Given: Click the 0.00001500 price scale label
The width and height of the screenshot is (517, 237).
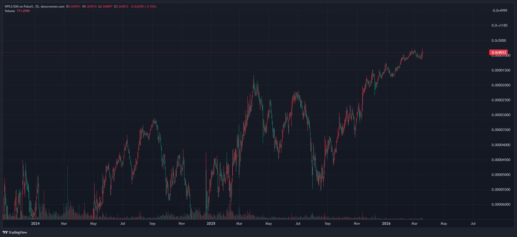Looking at the screenshot, I should tap(501, 70).
